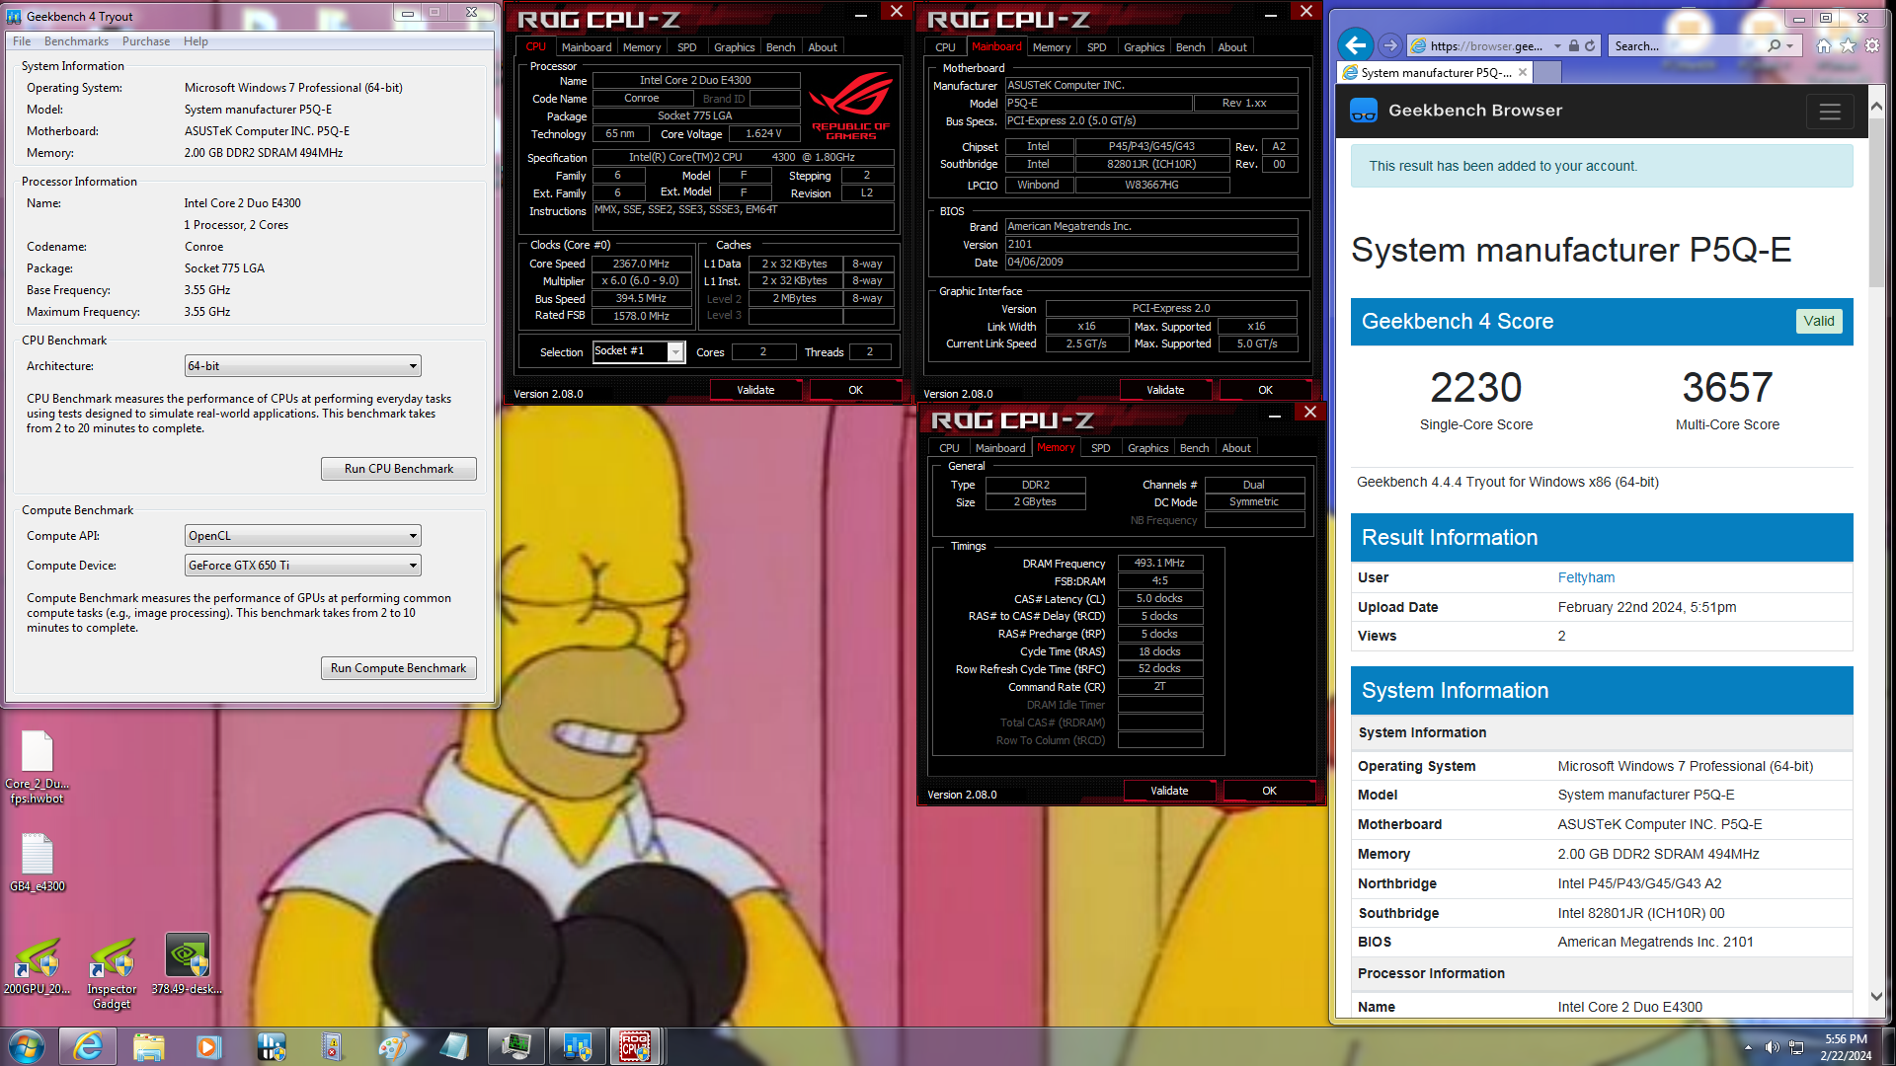Click the browser vertical scrollbar thumb
This screenshot has width=1896, height=1066.
point(1876,202)
